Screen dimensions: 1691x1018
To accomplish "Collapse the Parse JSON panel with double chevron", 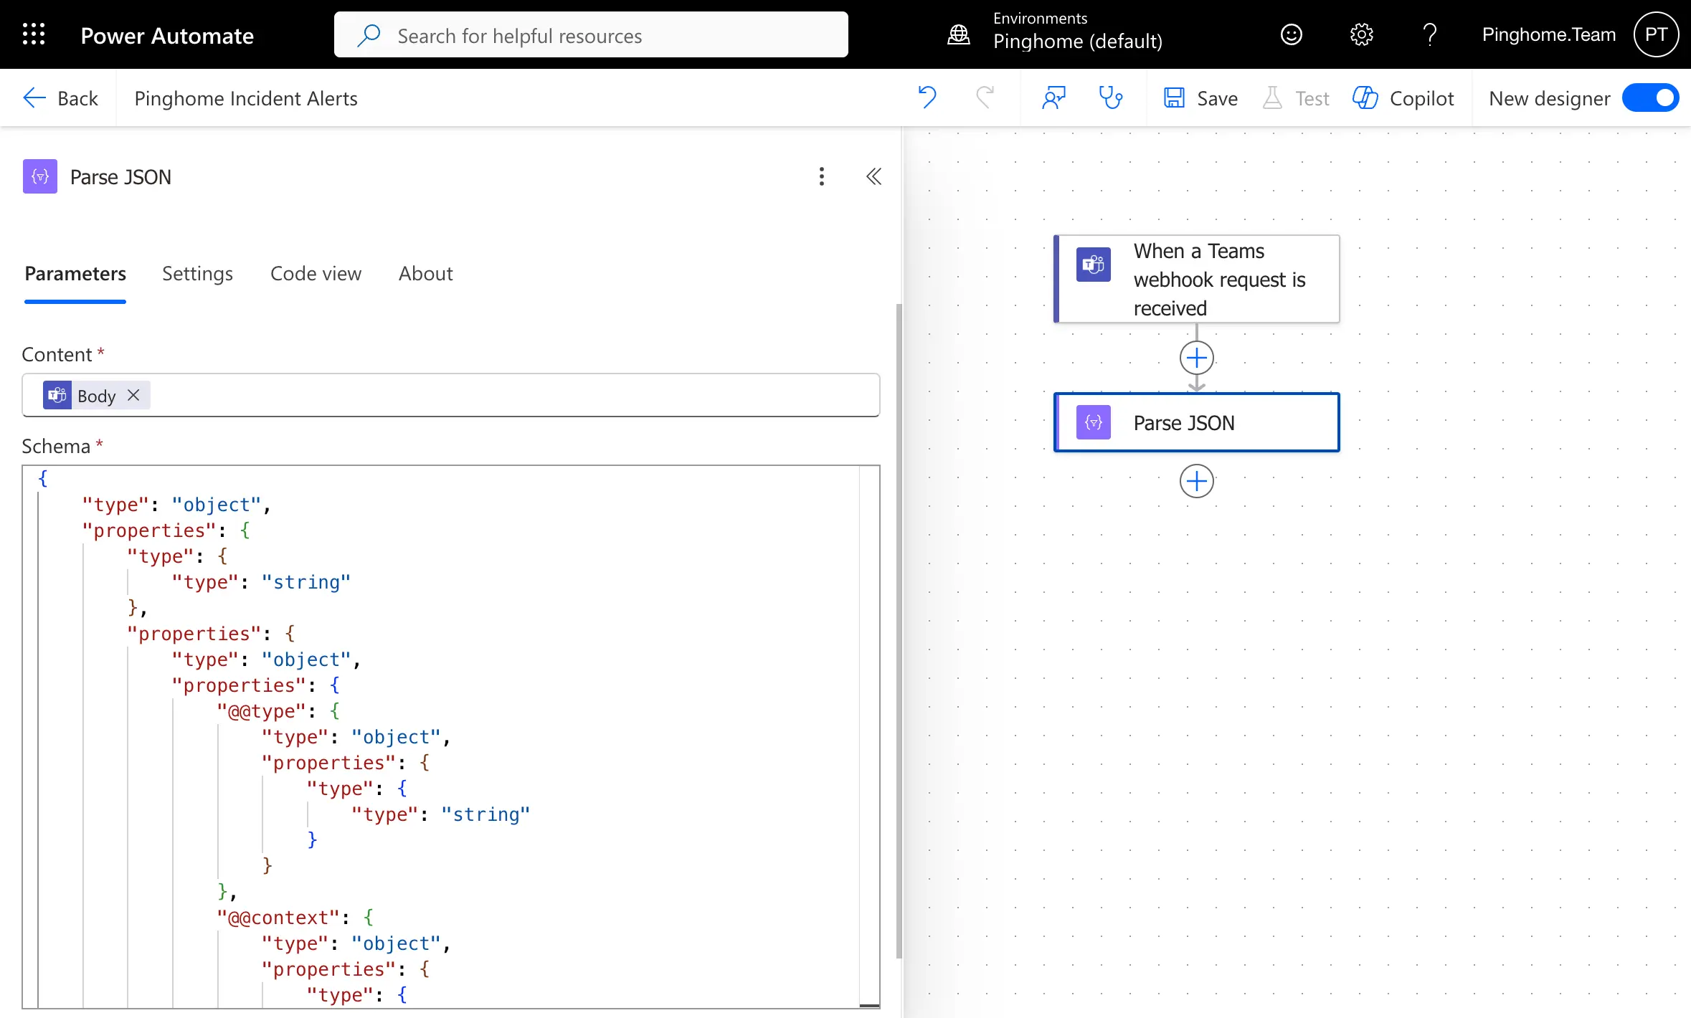I will (873, 176).
